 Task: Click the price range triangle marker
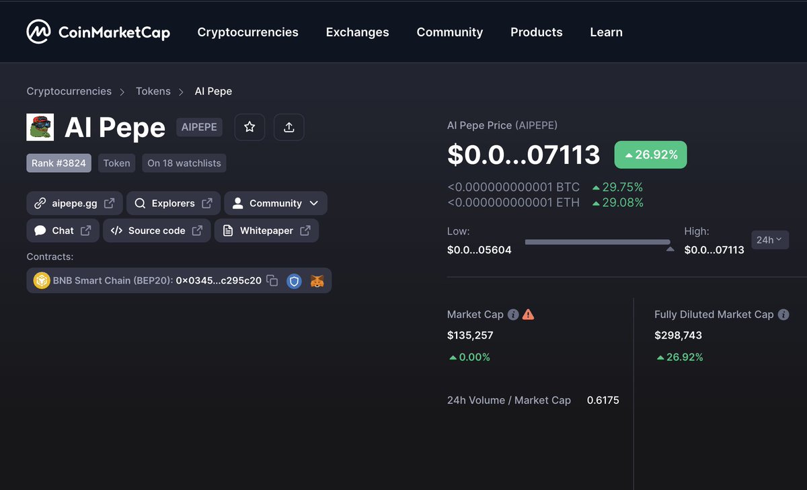point(670,249)
